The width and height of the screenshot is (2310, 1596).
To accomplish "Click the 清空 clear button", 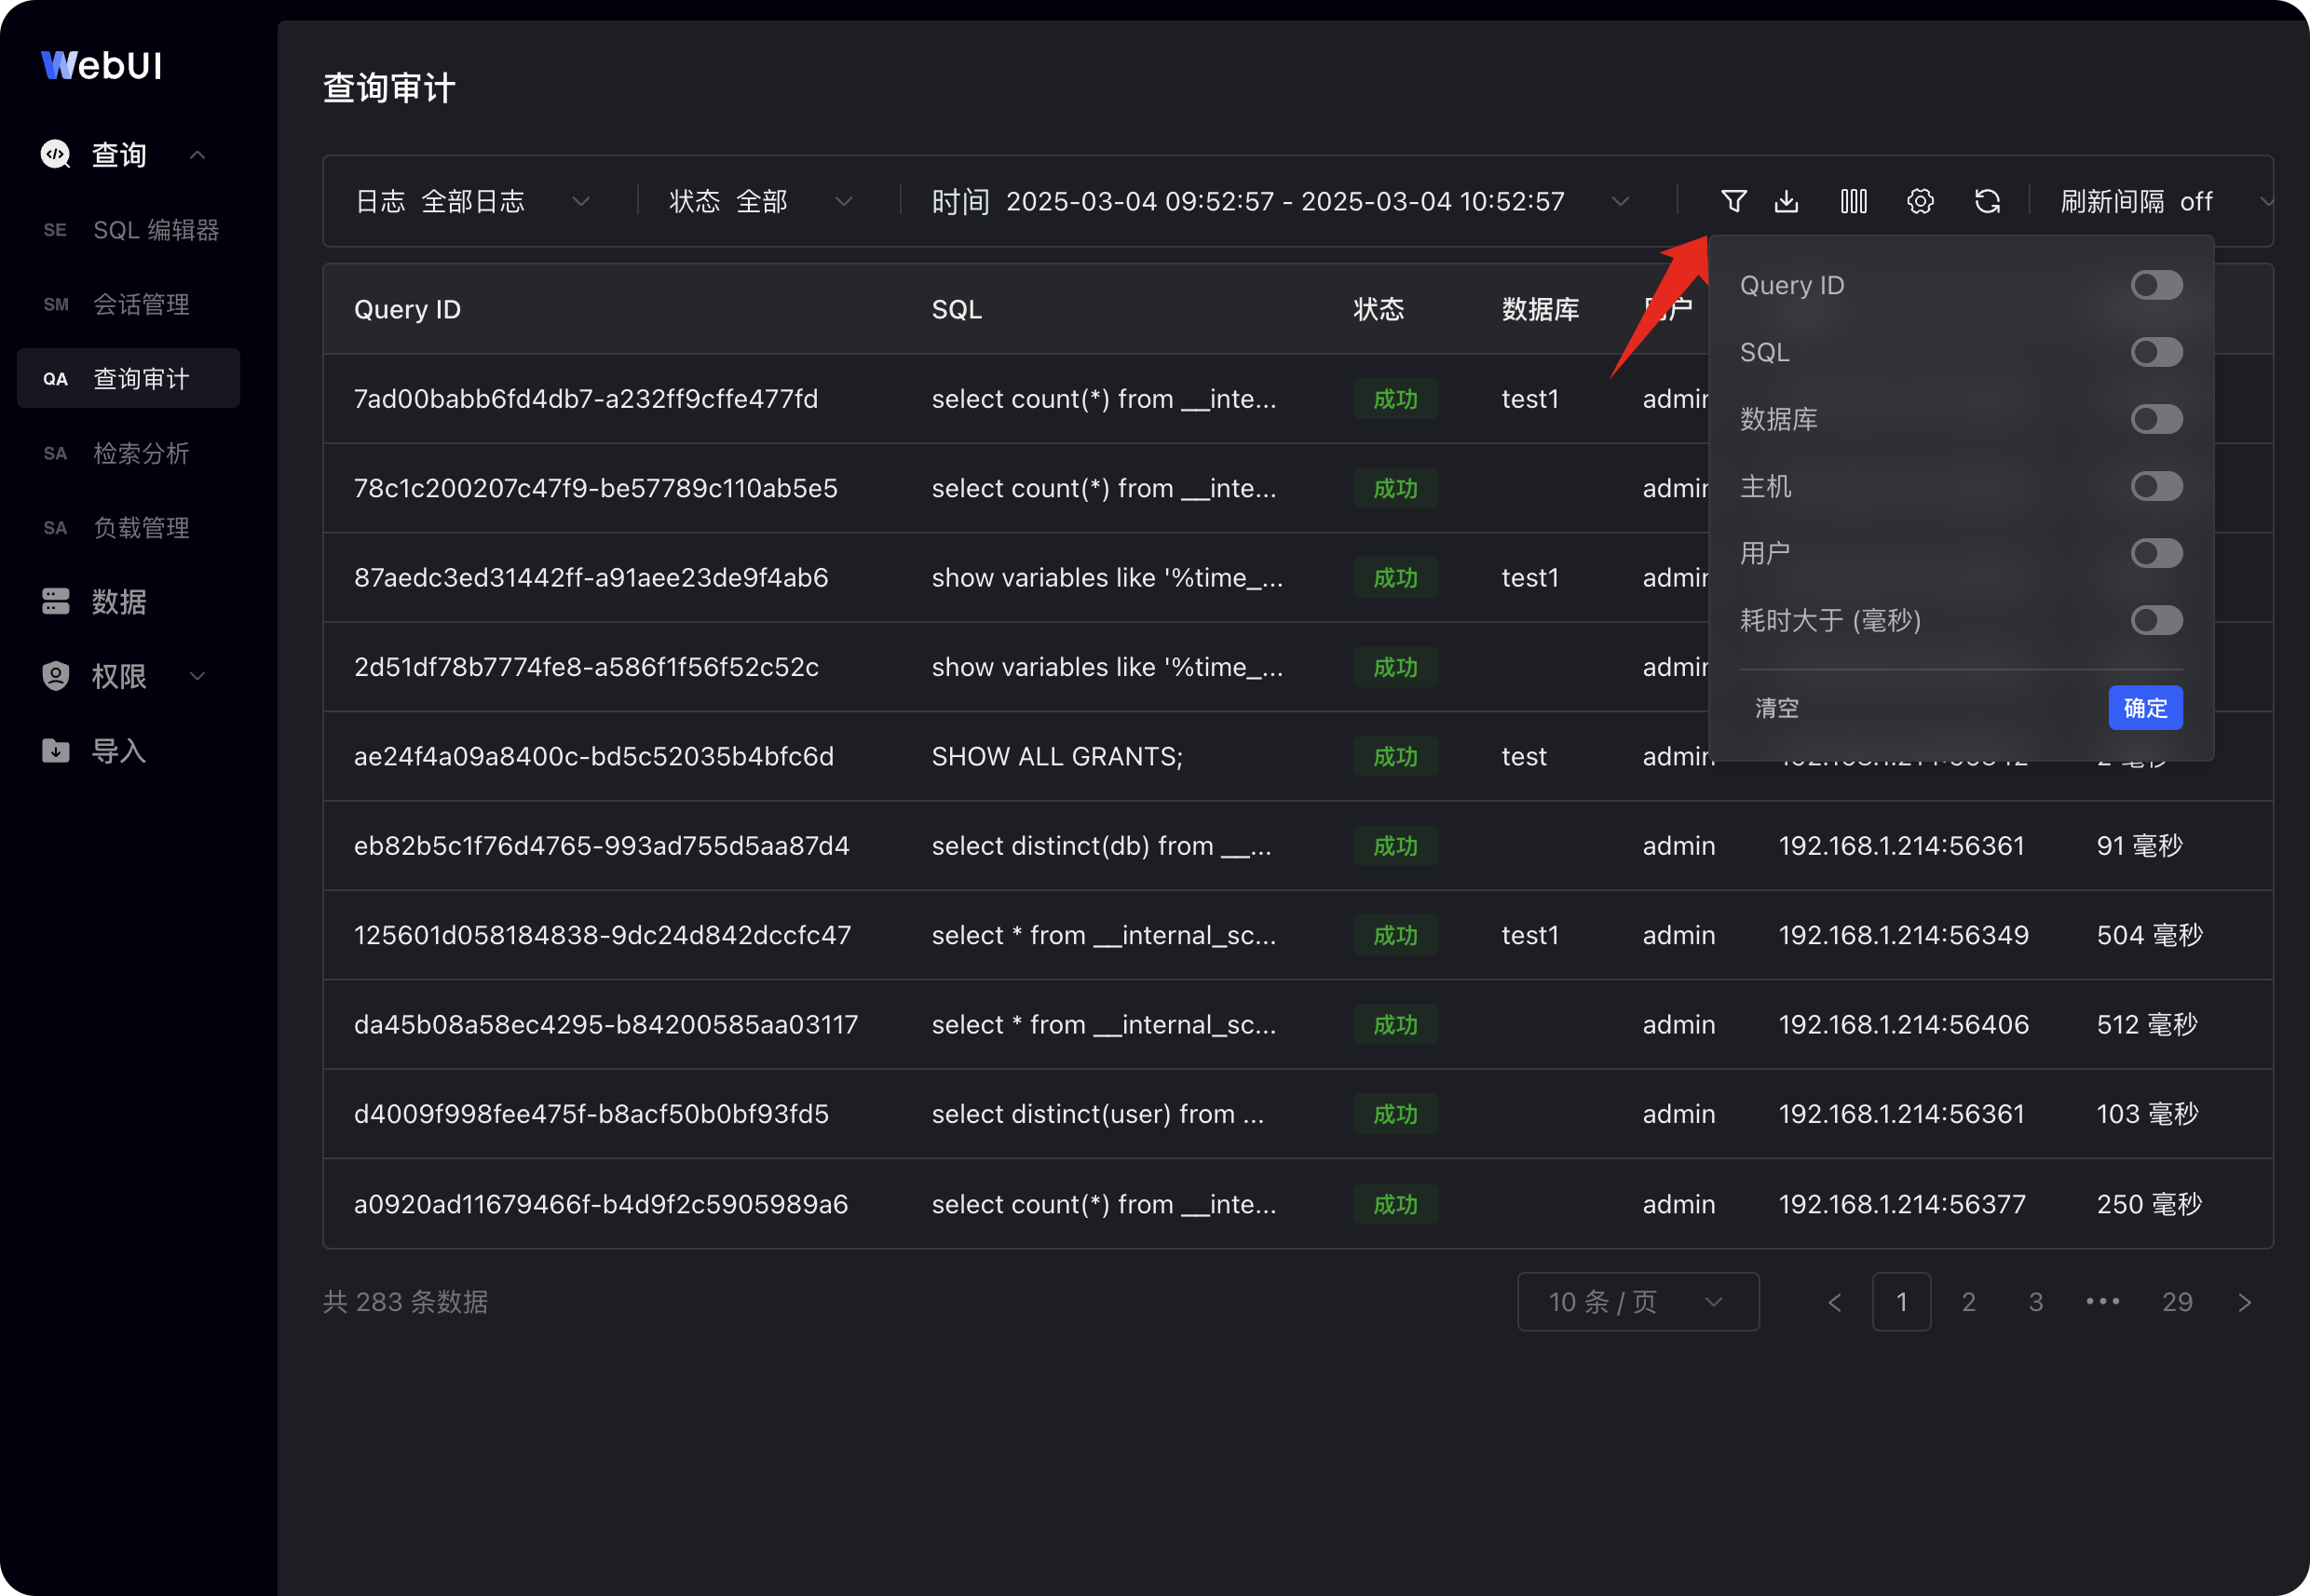I will pyautogui.click(x=1777, y=708).
